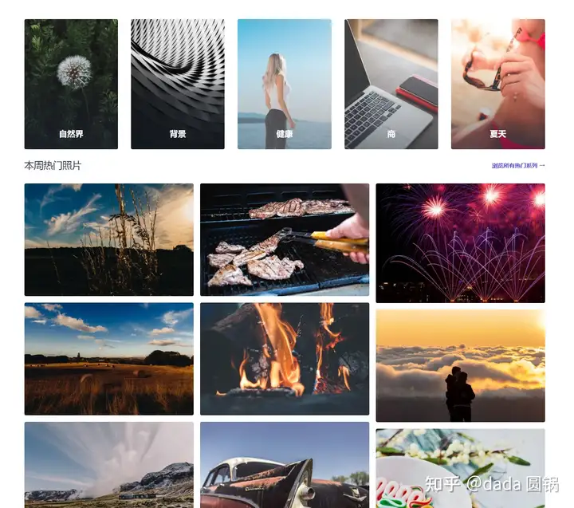This screenshot has width=574, height=508.
Task: Open the grilling meat barbecue photo
Action: pyautogui.click(x=285, y=239)
